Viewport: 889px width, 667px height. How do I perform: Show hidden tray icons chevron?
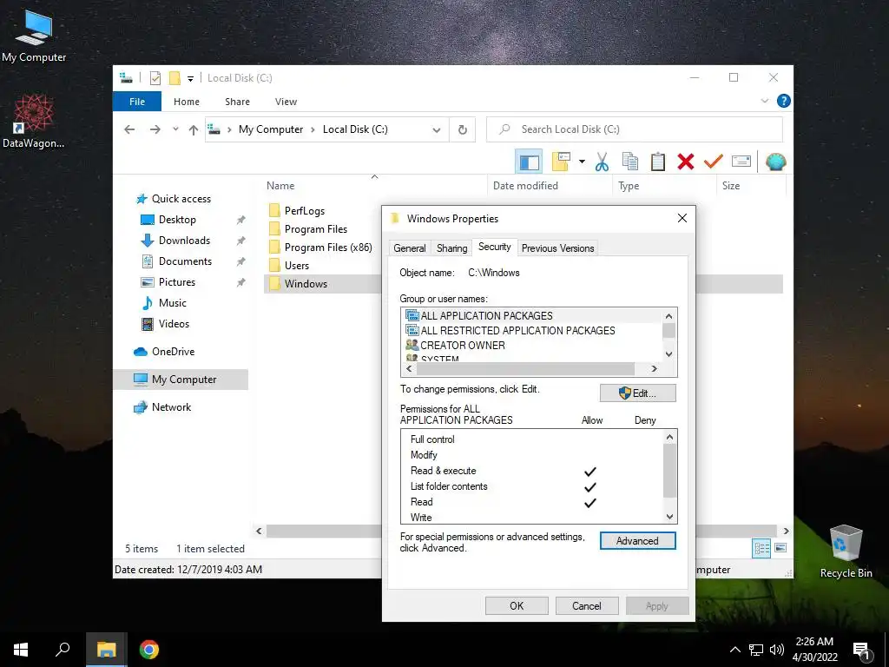pyautogui.click(x=734, y=650)
